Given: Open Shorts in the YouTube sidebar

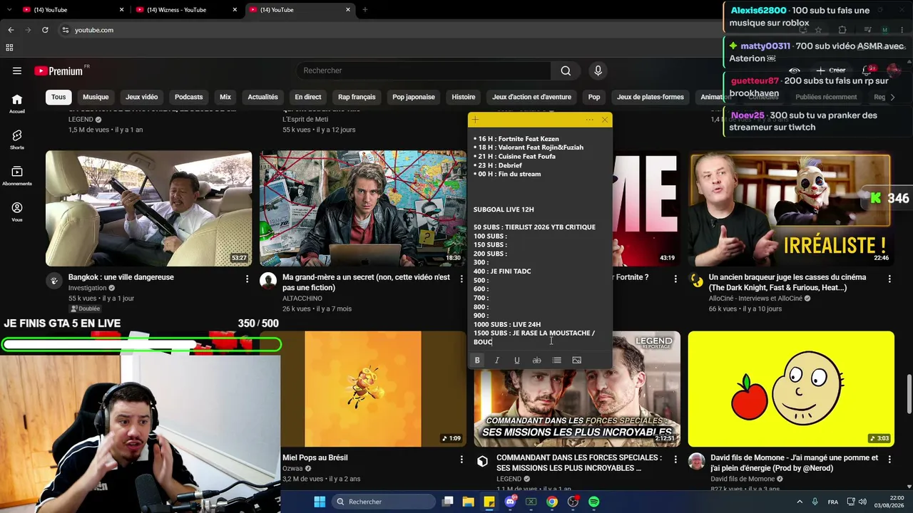Looking at the screenshot, I should [x=17, y=140].
